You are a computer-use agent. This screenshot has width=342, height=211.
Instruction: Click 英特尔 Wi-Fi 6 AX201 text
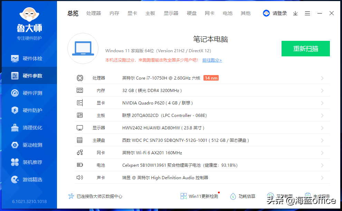(152, 153)
